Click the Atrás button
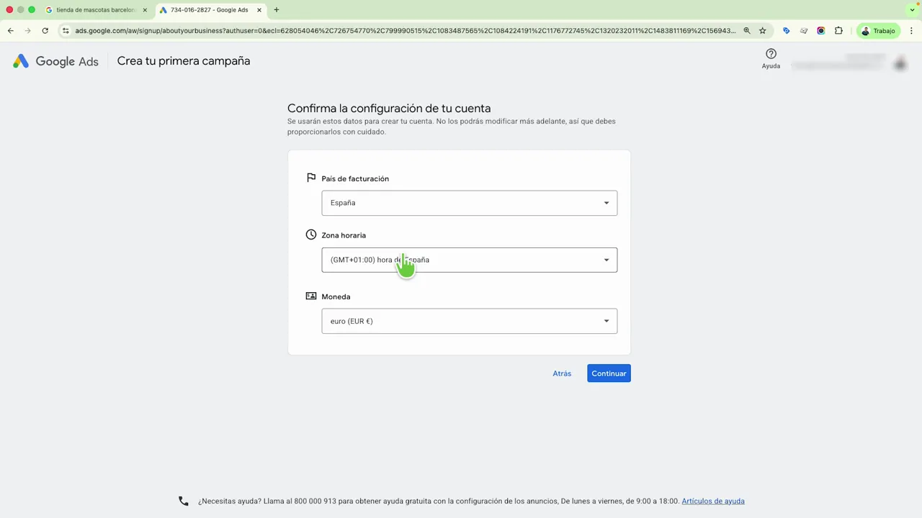 [562, 373]
